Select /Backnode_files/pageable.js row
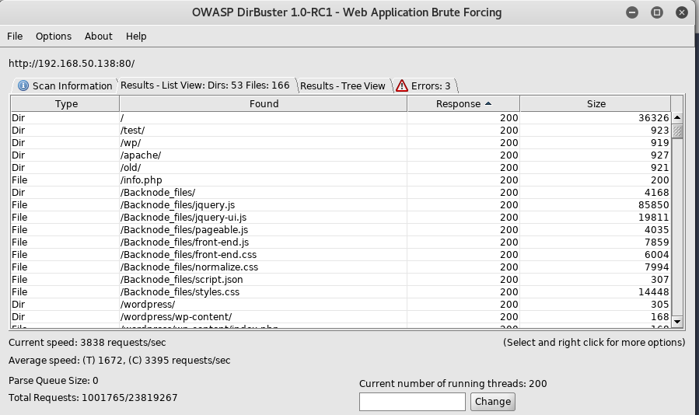 (x=341, y=230)
